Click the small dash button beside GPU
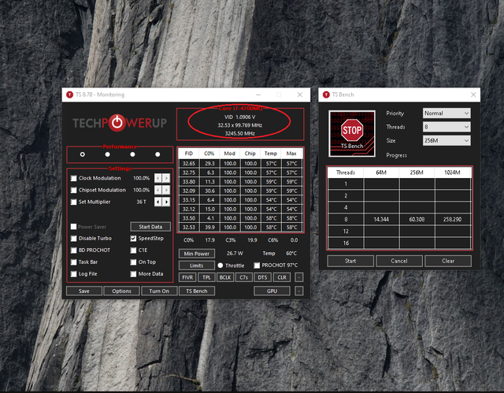 click(x=299, y=291)
